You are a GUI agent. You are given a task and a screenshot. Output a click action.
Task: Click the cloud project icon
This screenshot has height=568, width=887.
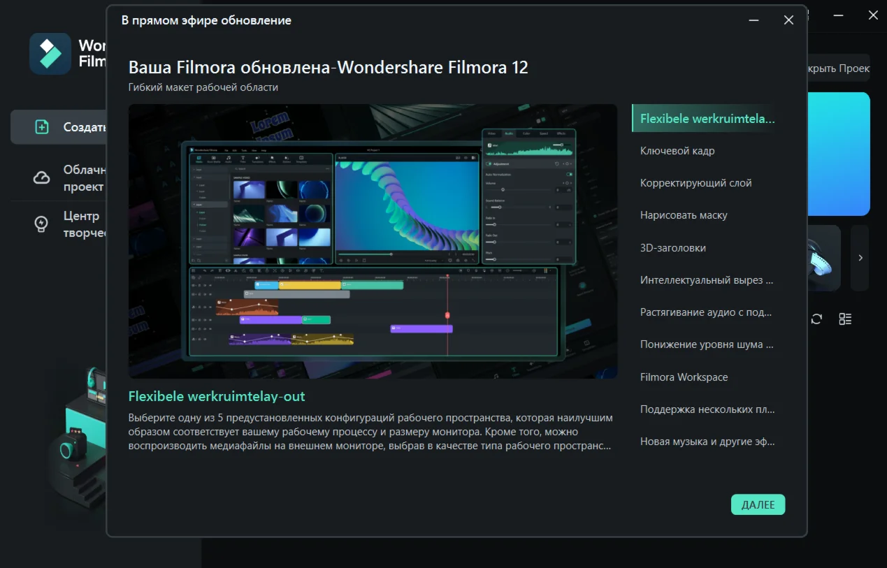(x=42, y=178)
